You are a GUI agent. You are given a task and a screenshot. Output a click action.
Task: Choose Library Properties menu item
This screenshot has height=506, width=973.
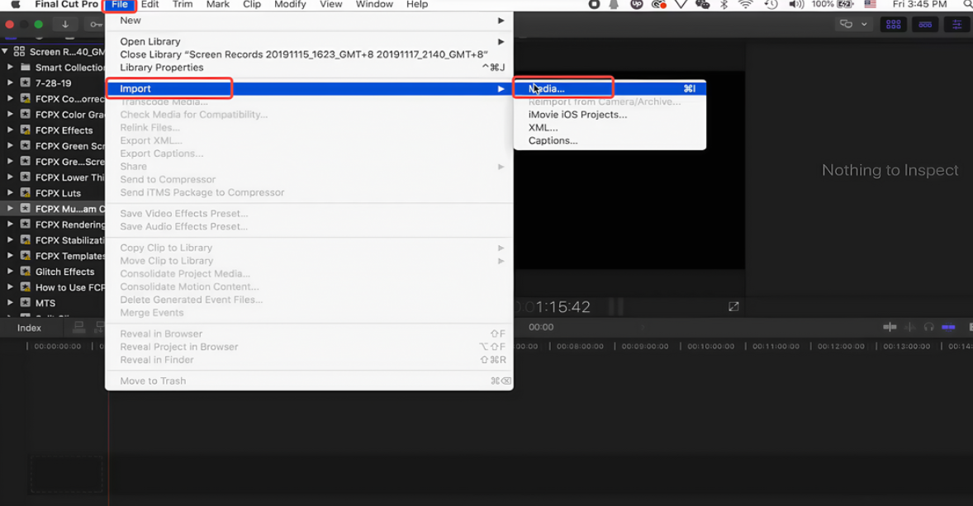[309, 68]
